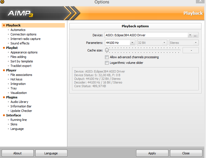
Task: Open Audio Library plugin settings
Action: click(19, 102)
